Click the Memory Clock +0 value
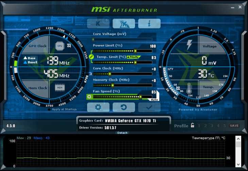Image resolution: width=248 pixels, height=171 pixels. (x=153, y=81)
